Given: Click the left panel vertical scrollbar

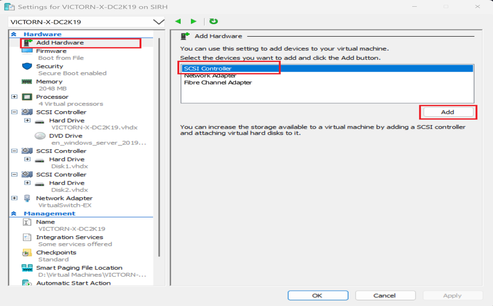Looking at the screenshot, I should click(x=158, y=145).
